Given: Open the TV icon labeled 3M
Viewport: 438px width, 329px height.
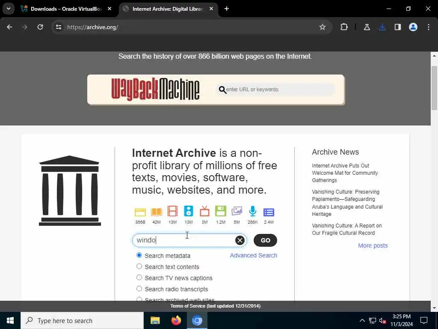Looking at the screenshot, I should tap(204, 211).
